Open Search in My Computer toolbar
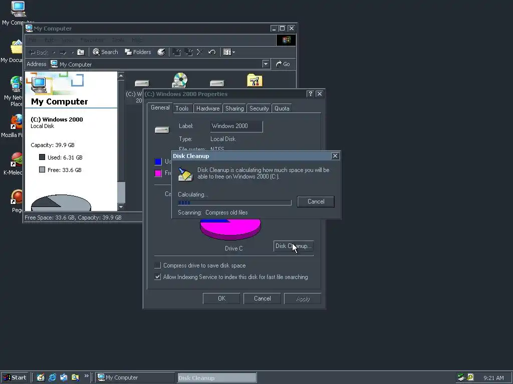513x384 pixels. (x=105, y=52)
